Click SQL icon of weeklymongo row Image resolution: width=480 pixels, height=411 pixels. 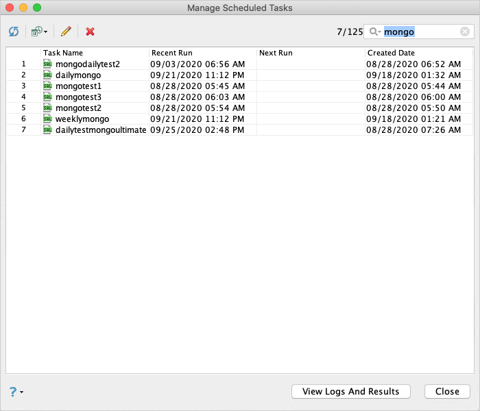(x=47, y=119)
